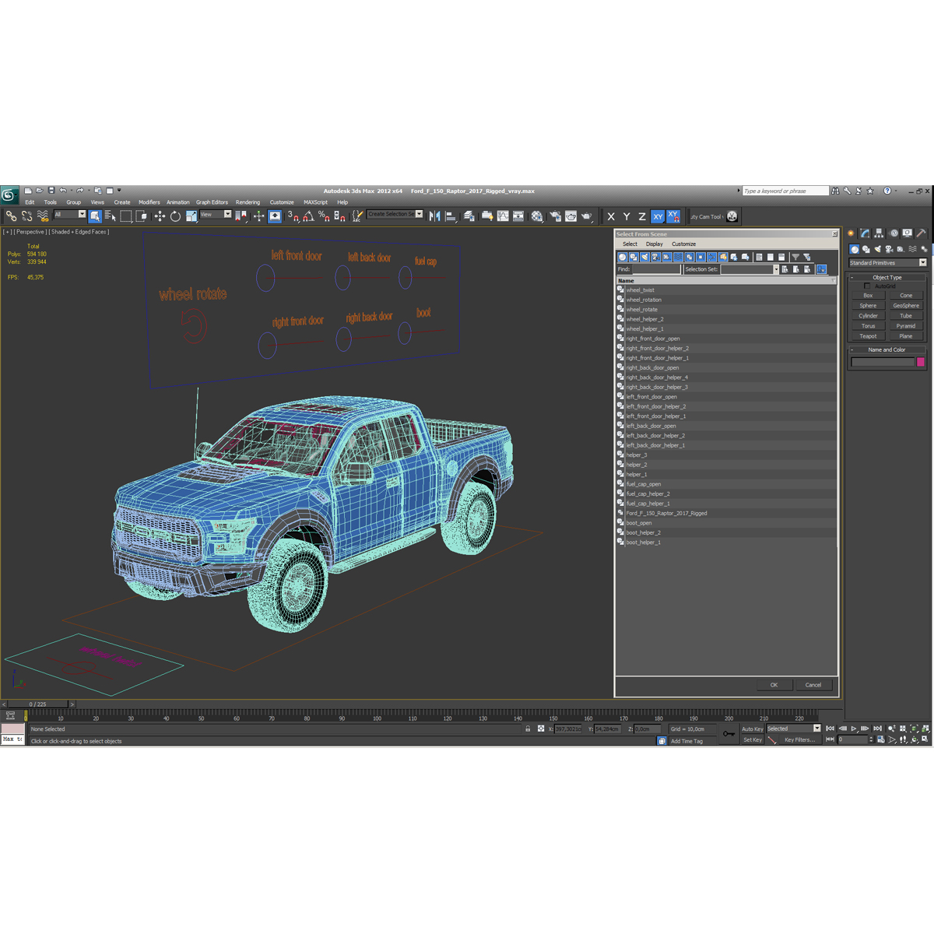The image size is (934, 934).
Task: Click the Teapot primitive button
Action: (x=868, y=336)
